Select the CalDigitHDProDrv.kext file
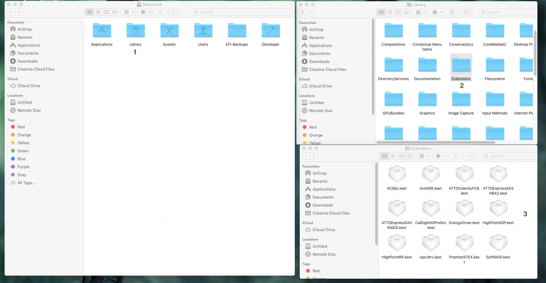 [431, 209]
